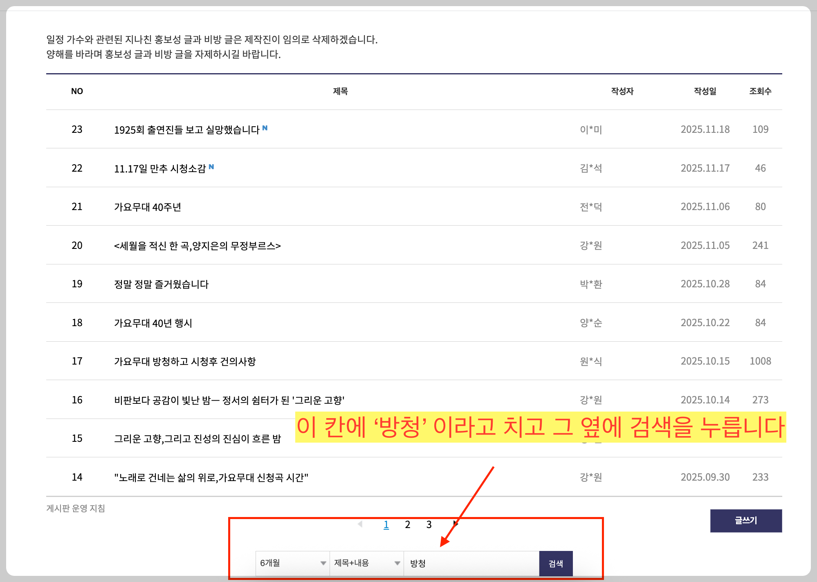817x582 pixels.
Task: Open post 정말 정말 즐거웠습니다
Action: 161,284
